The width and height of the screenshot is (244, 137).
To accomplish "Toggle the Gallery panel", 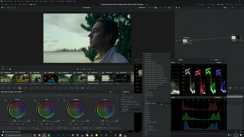I will pos(5,5).
